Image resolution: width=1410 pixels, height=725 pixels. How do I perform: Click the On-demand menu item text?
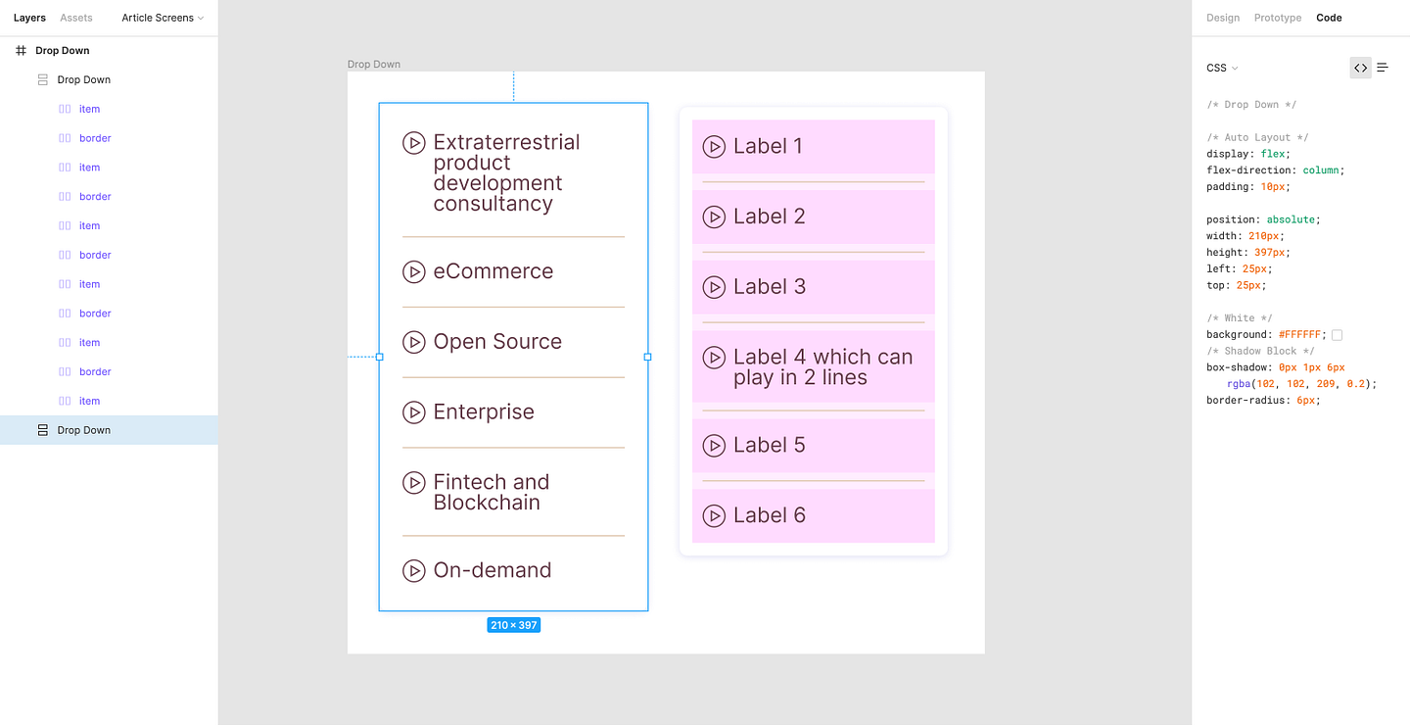(493, 570)
